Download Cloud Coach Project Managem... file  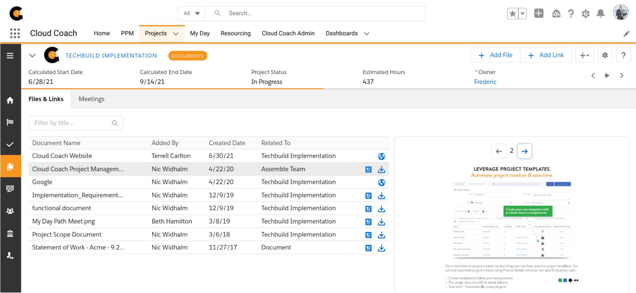click(382, 169)
